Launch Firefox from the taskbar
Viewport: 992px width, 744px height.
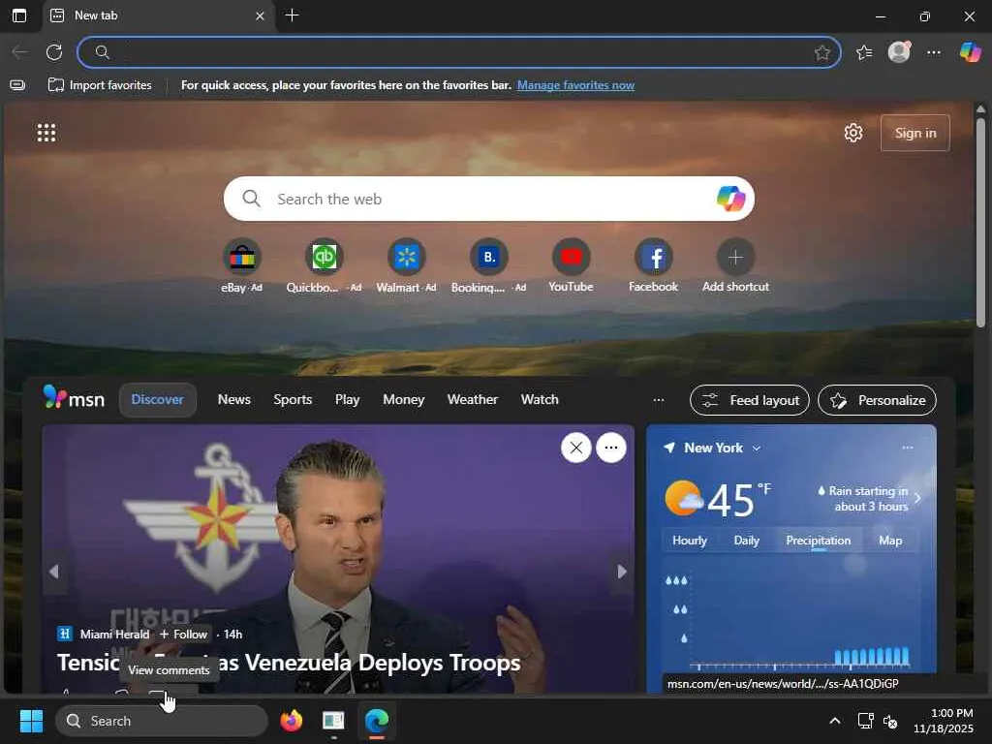(x=291, y=721)
